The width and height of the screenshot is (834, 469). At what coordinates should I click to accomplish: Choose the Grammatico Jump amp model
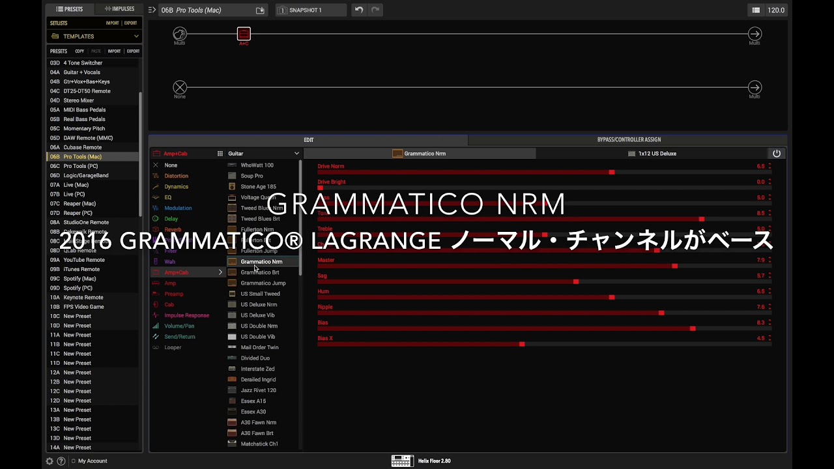263,283
